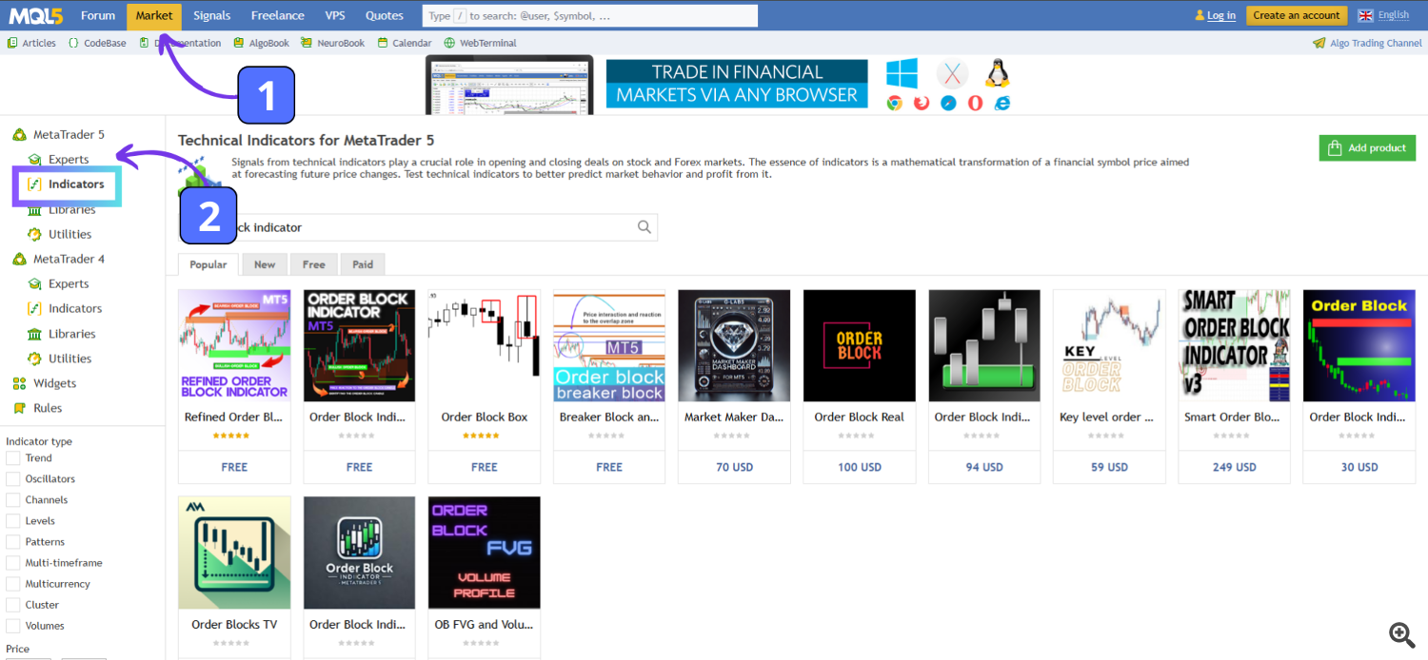Click the CodeBase braces icon
1428x660 pixels.
pos(73,43)
